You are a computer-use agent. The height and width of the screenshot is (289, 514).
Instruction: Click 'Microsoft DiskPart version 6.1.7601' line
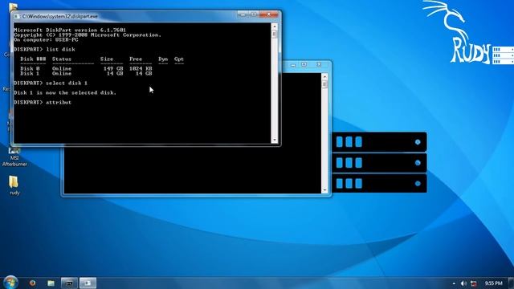tap(70, 30)
